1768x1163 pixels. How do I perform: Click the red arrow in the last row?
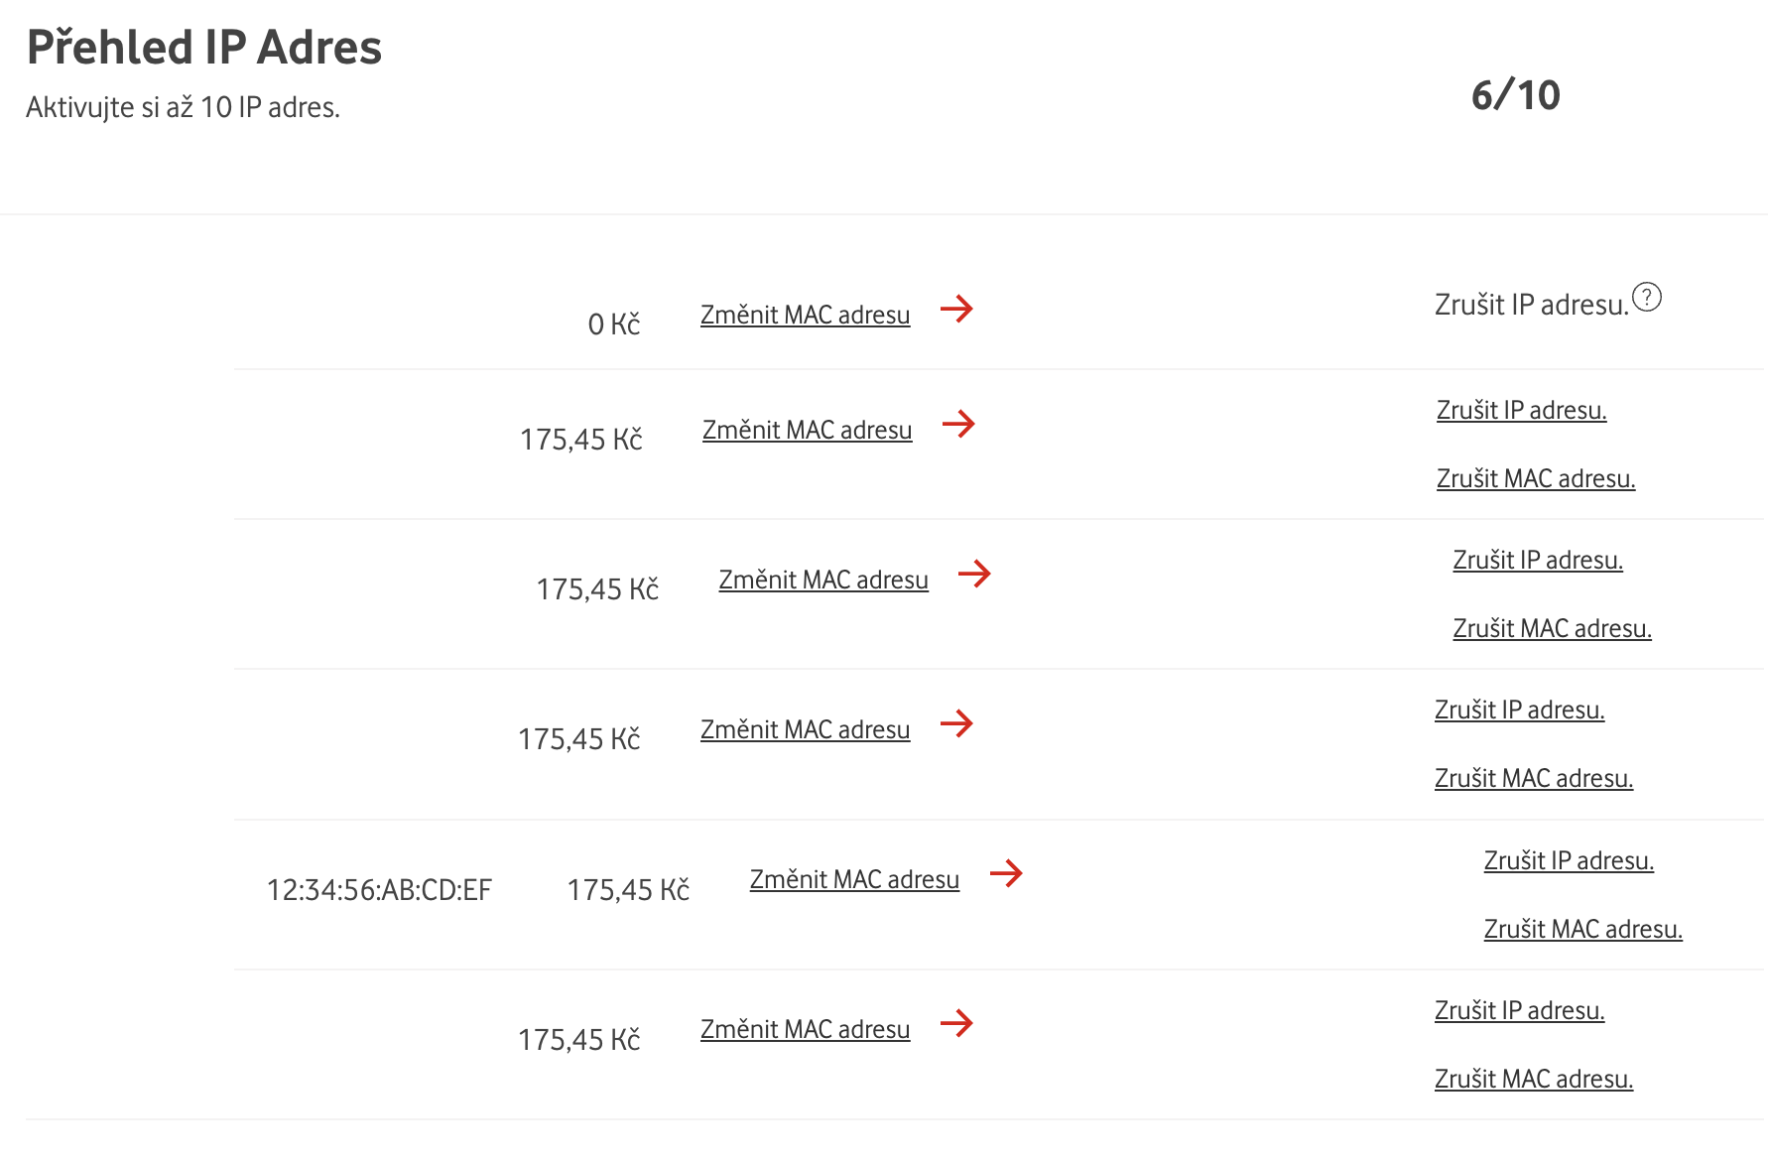point(956,1023)
